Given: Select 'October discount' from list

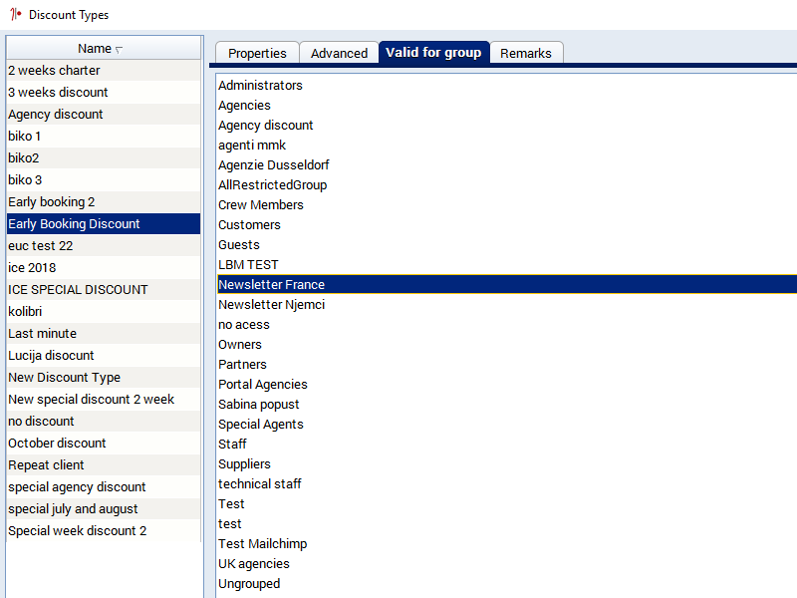Looking at the screenshot, I should point(57,444).
